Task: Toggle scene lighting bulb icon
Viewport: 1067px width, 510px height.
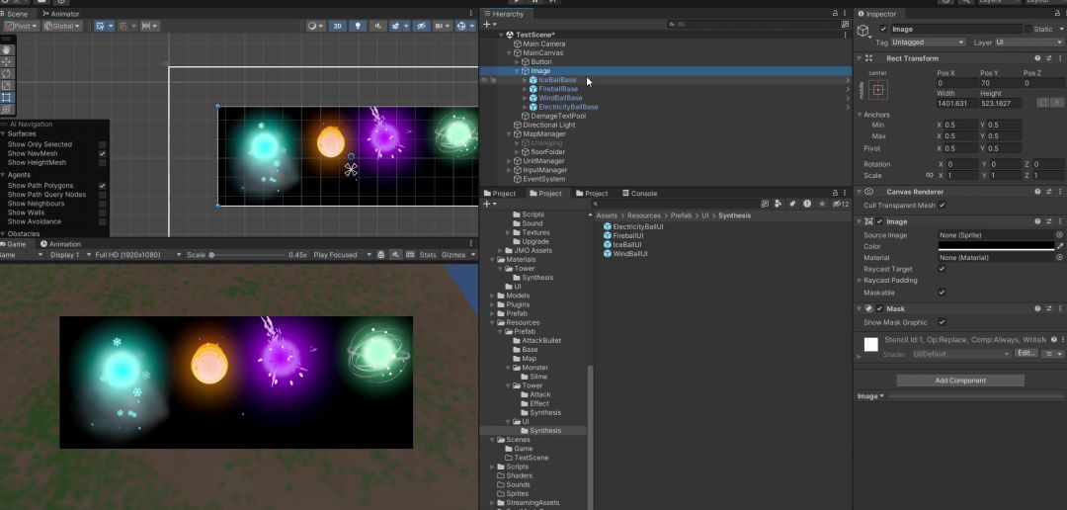Action: tap(359, 26)
